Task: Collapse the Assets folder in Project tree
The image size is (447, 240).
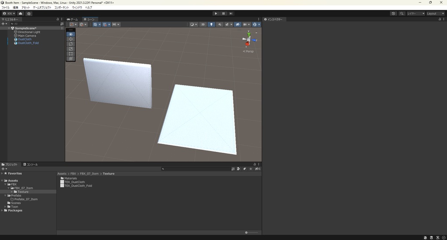Action: 2,180
